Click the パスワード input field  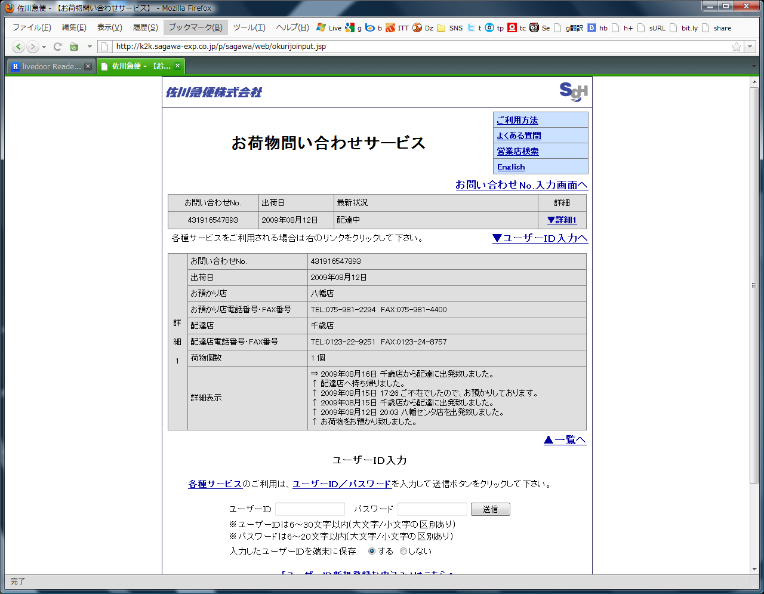[x=432, y=509]
